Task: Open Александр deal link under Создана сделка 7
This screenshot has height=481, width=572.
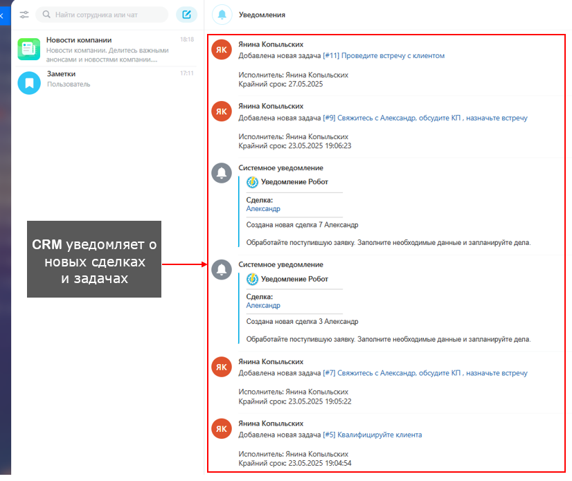Action: 263,208
